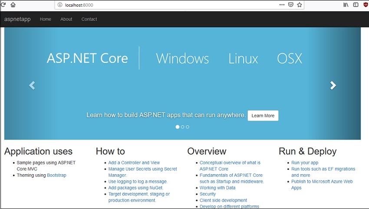Bookmark this page with the star icon
369x209 pixels.
[300, 5]
